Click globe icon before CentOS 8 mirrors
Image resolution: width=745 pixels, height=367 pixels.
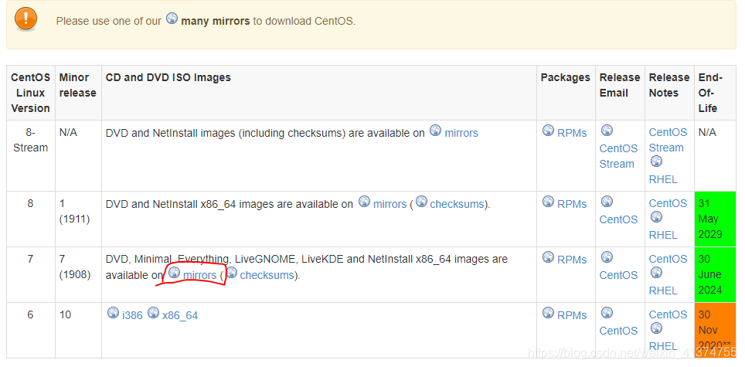click(x=364, y=202)
